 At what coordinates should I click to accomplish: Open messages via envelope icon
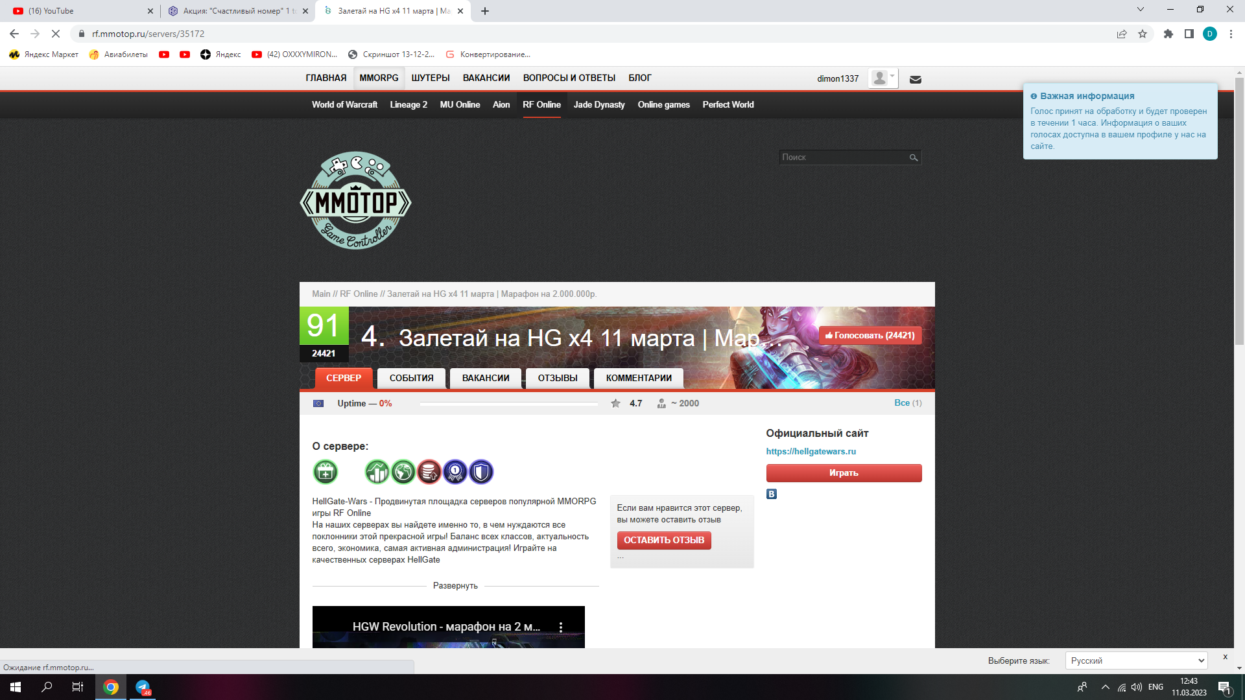(x=916, y=79)
